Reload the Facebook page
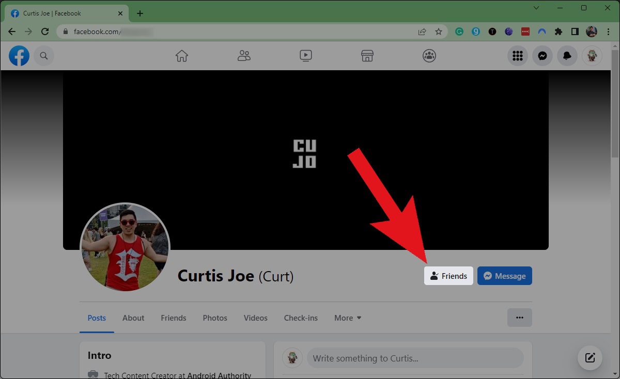This screenshot has width=620, height=379. pyautogui.click(x=45, y=31)
